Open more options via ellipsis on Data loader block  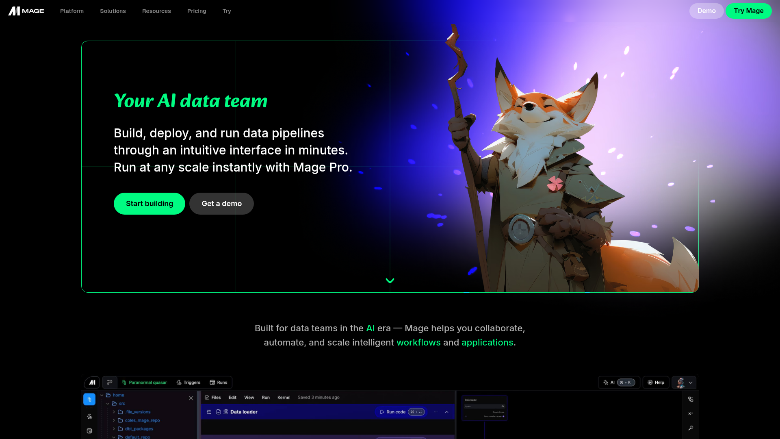436,412
